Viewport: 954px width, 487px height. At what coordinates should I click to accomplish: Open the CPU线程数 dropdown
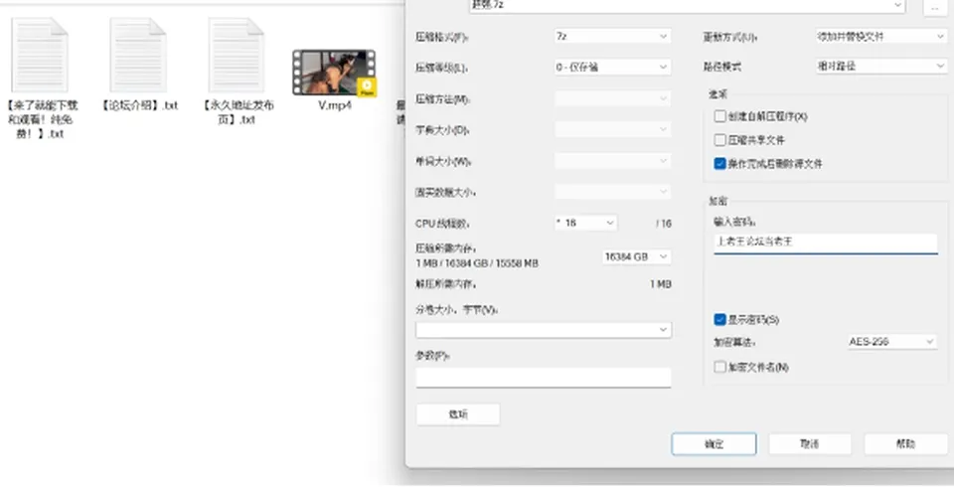585,223
